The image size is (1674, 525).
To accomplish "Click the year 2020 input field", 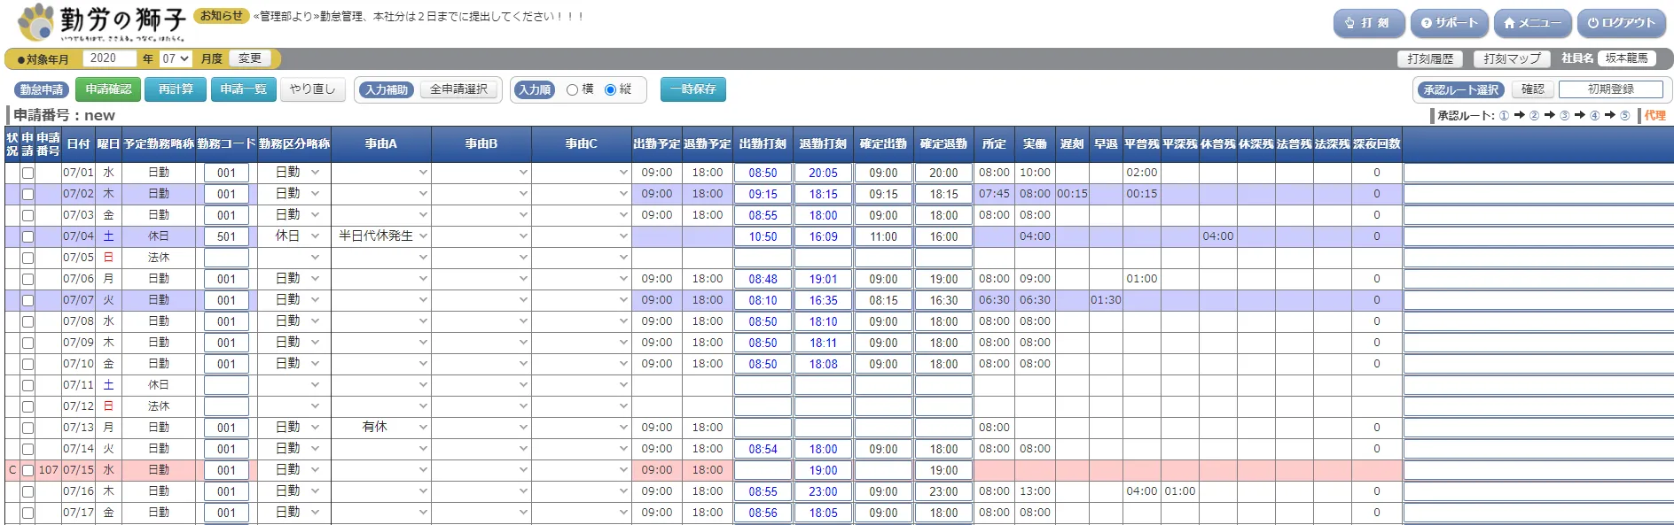I will (x=109, y=58).
